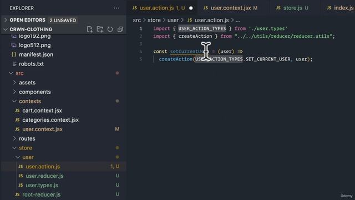Click createAction in the line 2 import
The image size is (355, 200).
pyautogui.click(x=195, y=36)
